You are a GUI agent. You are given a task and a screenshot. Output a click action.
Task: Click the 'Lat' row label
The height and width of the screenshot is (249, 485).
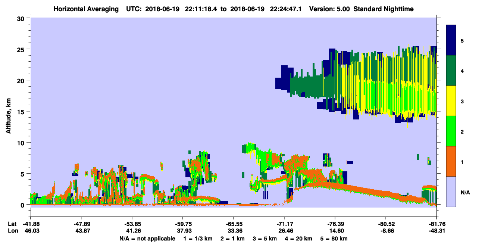click(12, 224)
